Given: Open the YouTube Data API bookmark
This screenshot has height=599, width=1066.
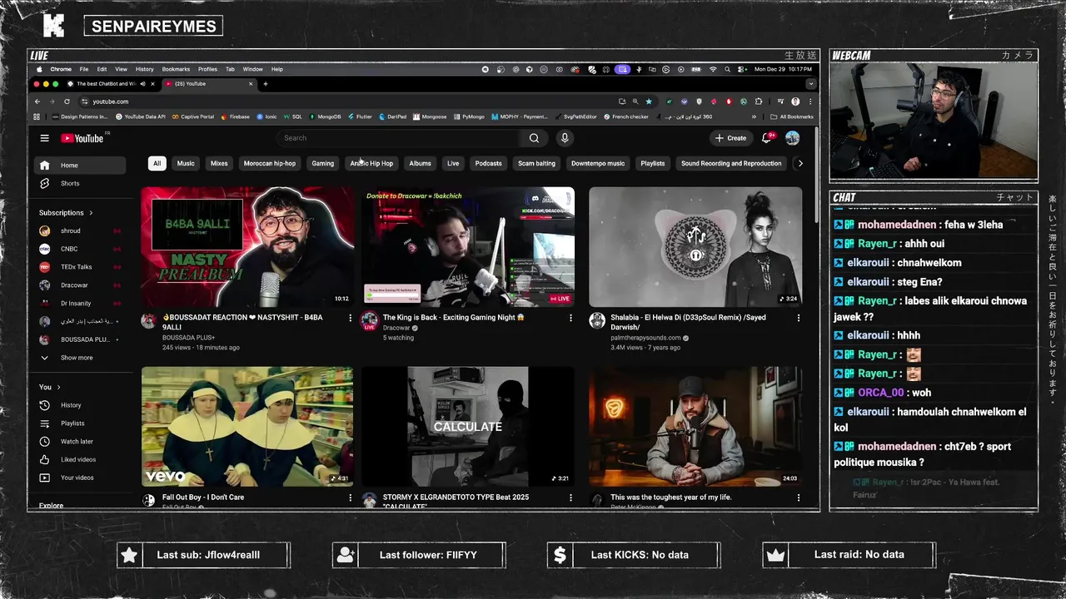Looking at the screenshot, I should pos(140,116).
